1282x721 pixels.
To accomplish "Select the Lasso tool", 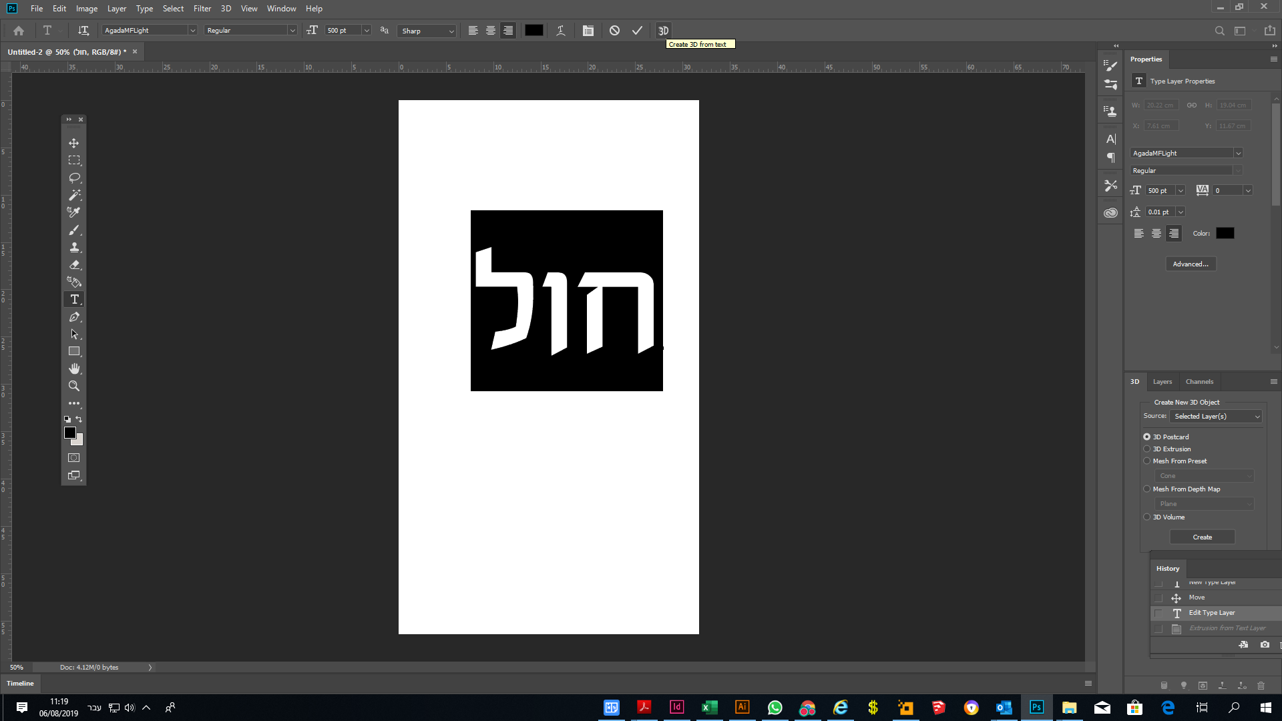I will pos(73,178).
